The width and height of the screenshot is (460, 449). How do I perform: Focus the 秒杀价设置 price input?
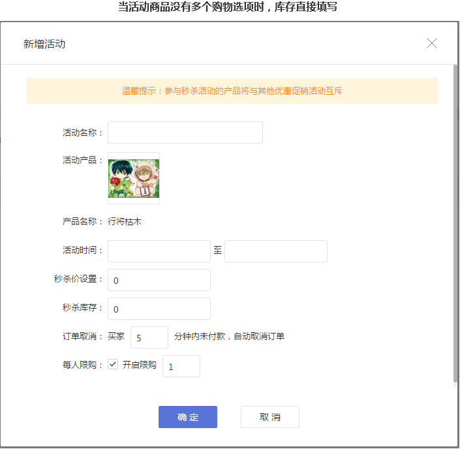pos(159,280)
